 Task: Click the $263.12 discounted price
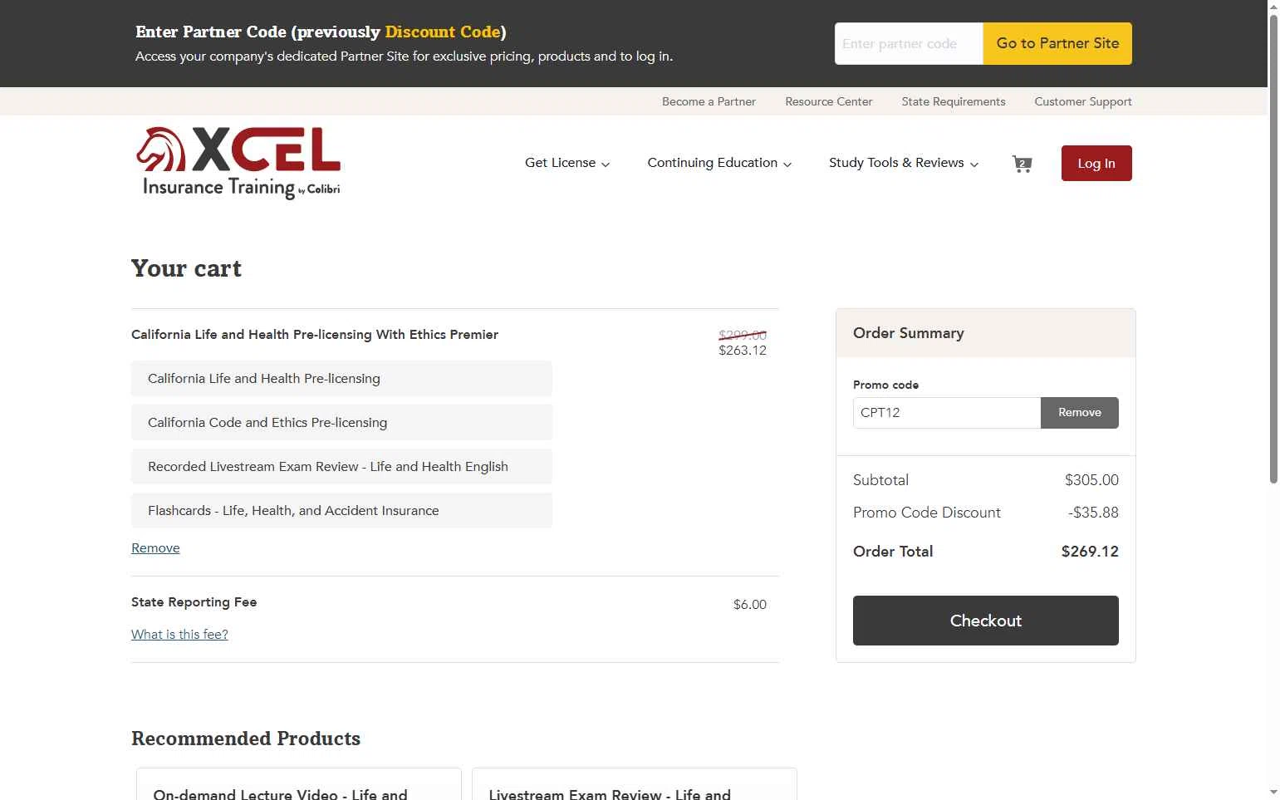743,351
